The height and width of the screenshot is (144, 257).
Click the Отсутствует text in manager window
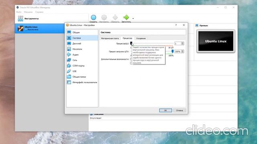click(96, 118)
